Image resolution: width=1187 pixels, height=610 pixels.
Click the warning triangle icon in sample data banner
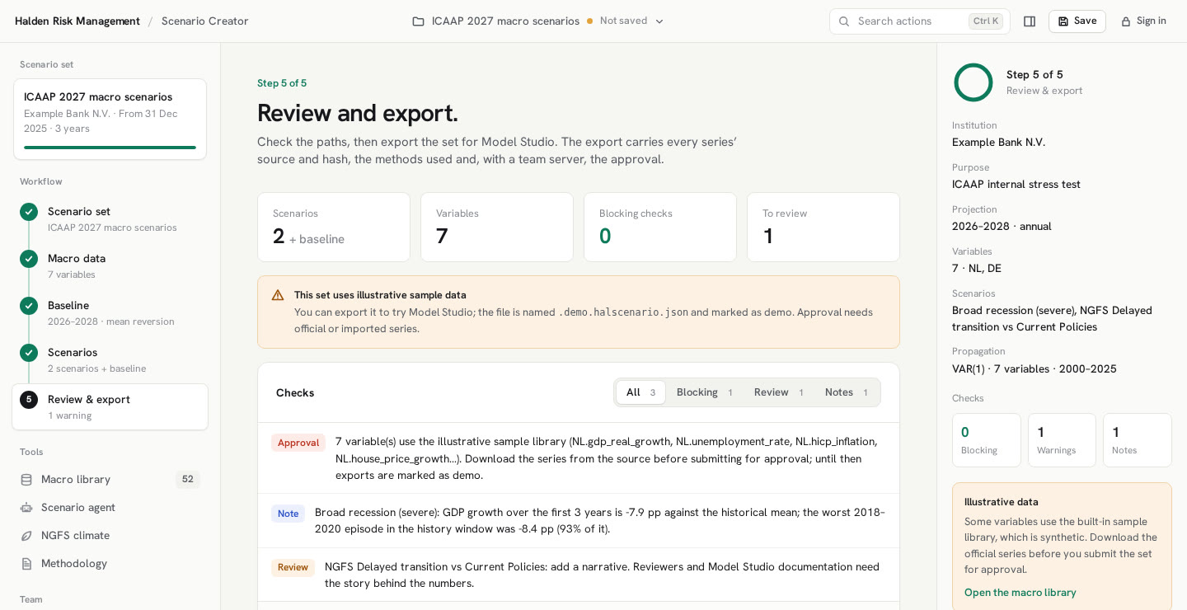pos(278,295)
